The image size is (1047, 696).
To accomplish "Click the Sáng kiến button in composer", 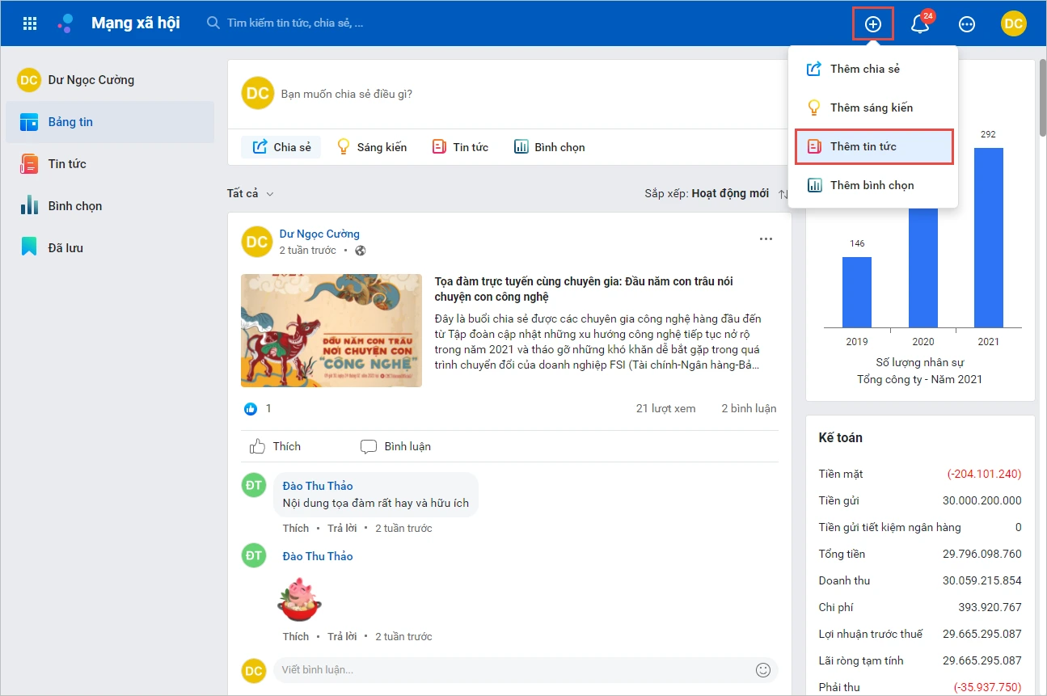I will (x=372, y=147).
